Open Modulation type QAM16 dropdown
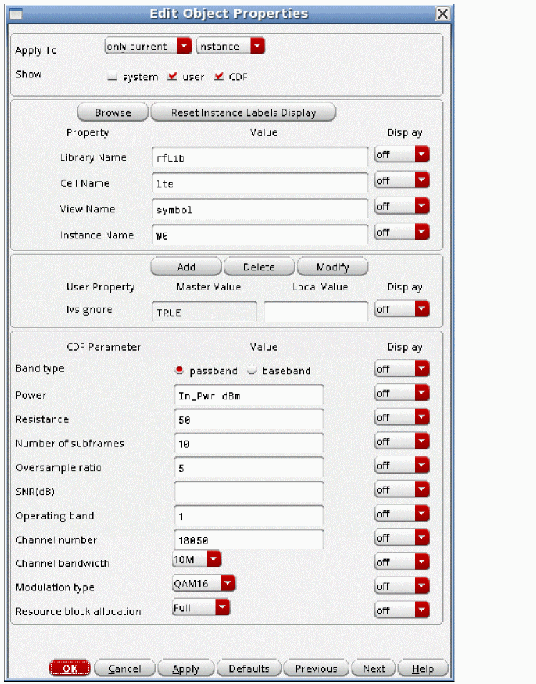The height and width of the screenshot is (684, 536). pyautogui.click(x=204, y=583)
